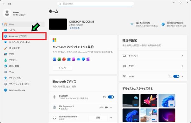Open Windows Update status at top right
The width and height of the screenshot is (191, 123).
click(x=174, y=24)
